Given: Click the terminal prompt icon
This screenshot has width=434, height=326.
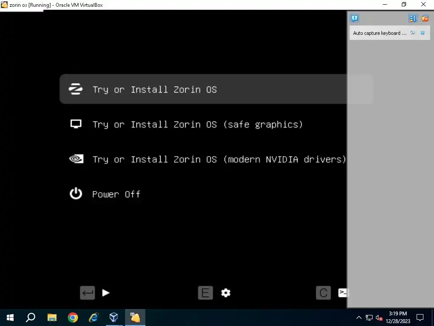Looking at the screenshot, I should pyautogui.click(x=342, y=293).
